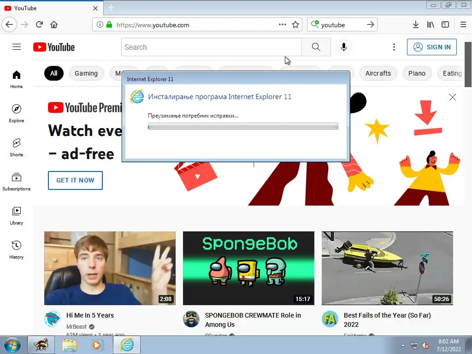Open Subscriptions in YouTube sidebar

click(17, 182)
